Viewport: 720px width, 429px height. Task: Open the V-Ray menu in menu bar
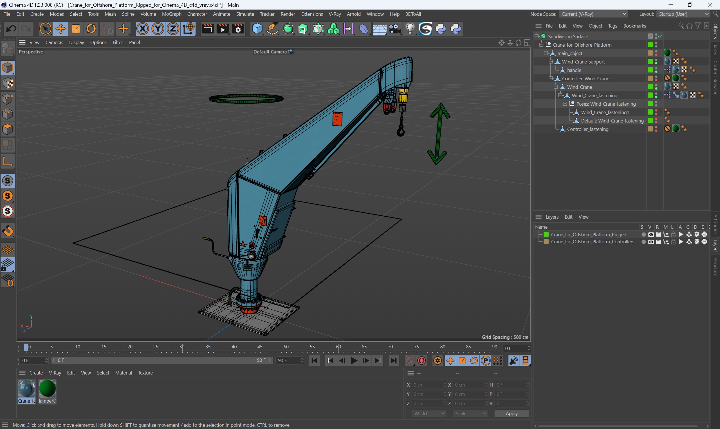click(334, 14)
